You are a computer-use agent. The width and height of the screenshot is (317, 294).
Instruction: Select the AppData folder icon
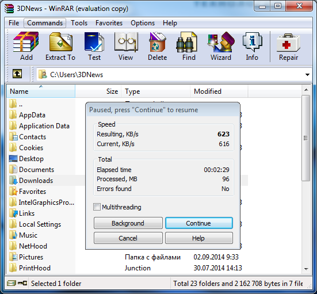pos(13,115)
